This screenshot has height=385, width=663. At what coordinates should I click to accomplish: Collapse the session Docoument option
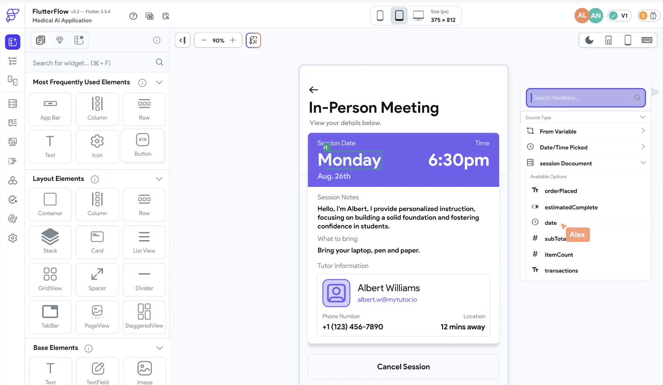click(x=586, y=163)
